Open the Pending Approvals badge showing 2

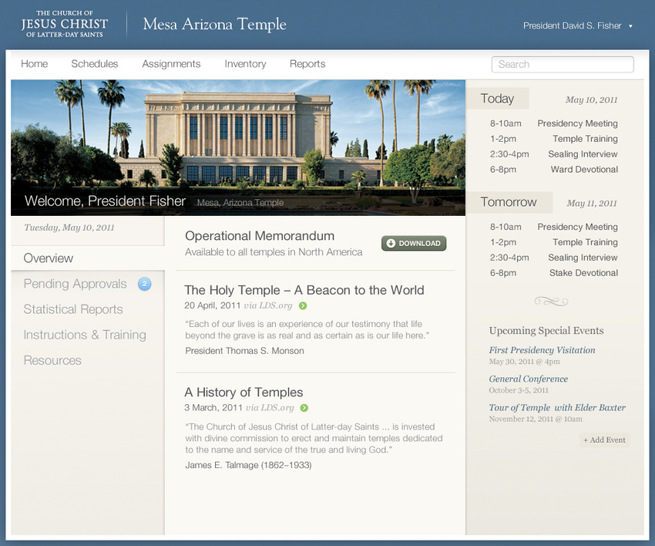(x=145, y=284)
